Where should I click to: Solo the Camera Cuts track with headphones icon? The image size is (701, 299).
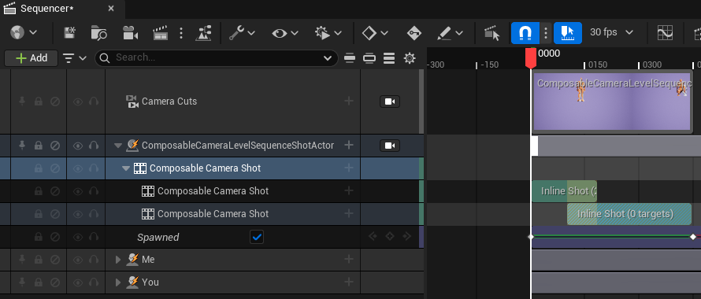pyautogui.click(x=94, y=102)
